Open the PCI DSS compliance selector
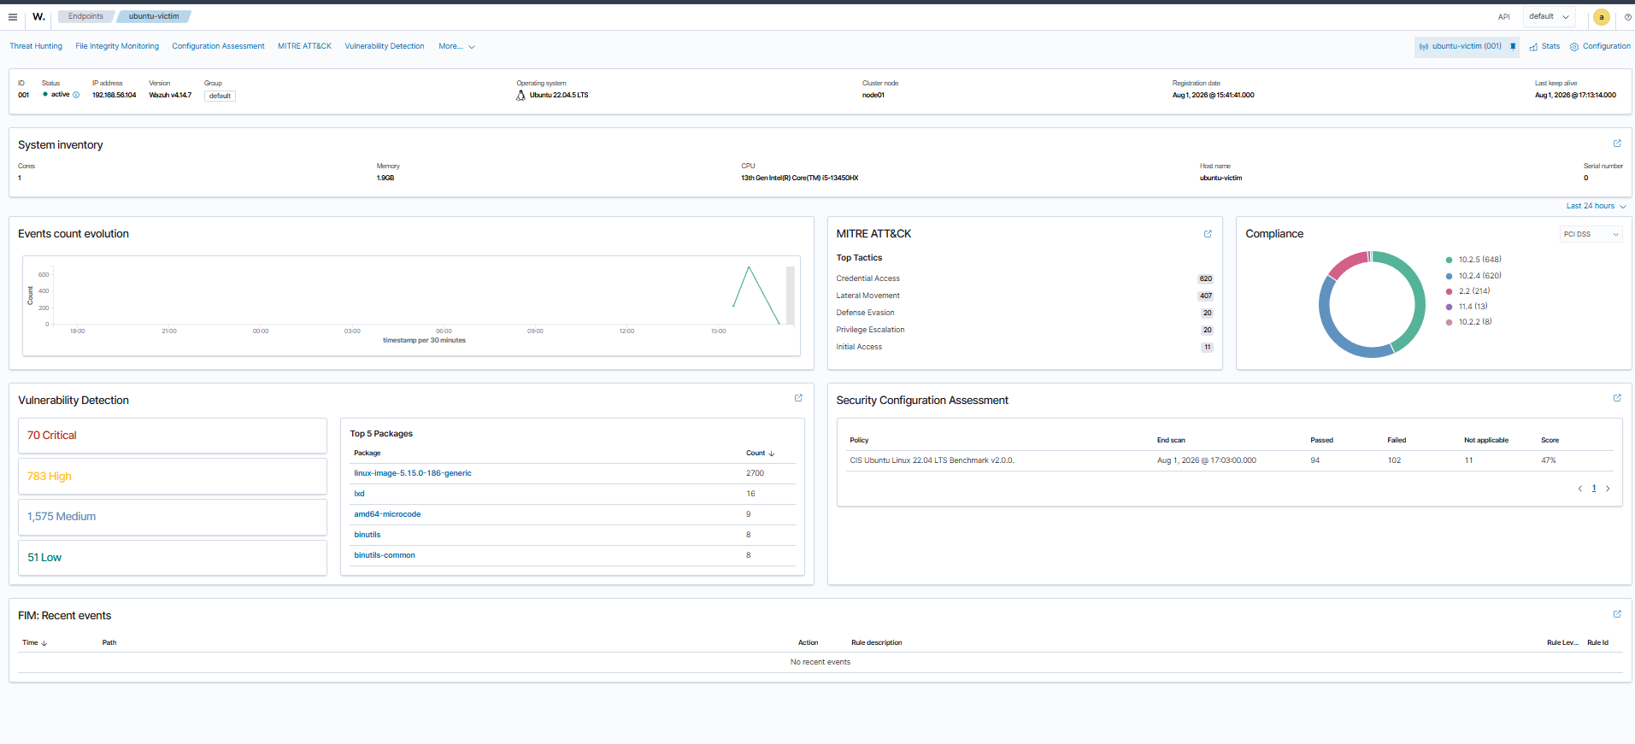The width and height of the screenshot is (1635, 744). 1591,234
